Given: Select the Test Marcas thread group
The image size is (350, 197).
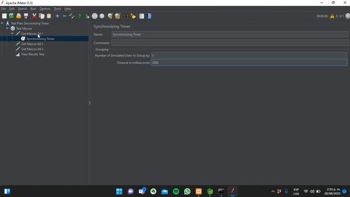Looking at the screenshot, I should pyautogui.click(x=24, y=28).
